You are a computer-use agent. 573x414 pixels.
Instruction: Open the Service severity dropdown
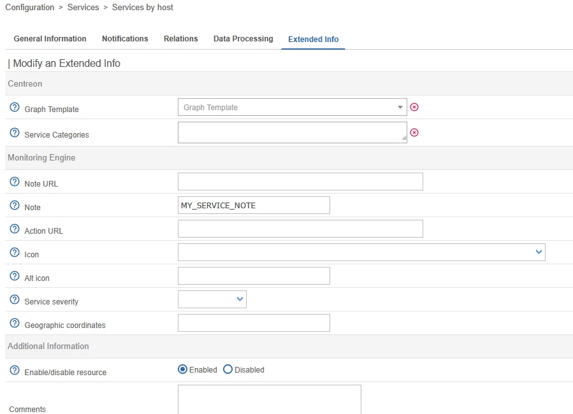pos(212,299)
